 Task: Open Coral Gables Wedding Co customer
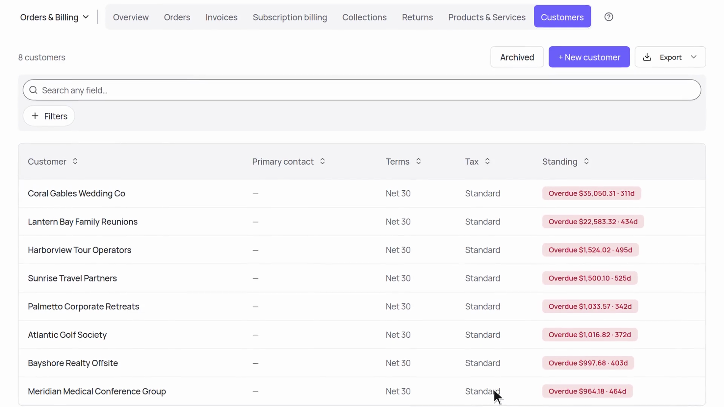76,193
